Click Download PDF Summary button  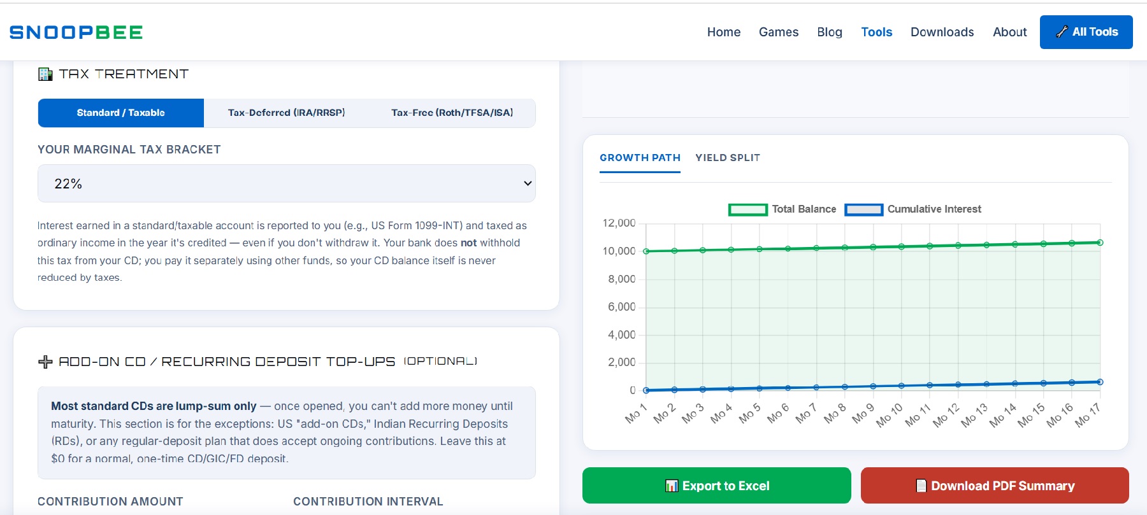click(995, 486)
